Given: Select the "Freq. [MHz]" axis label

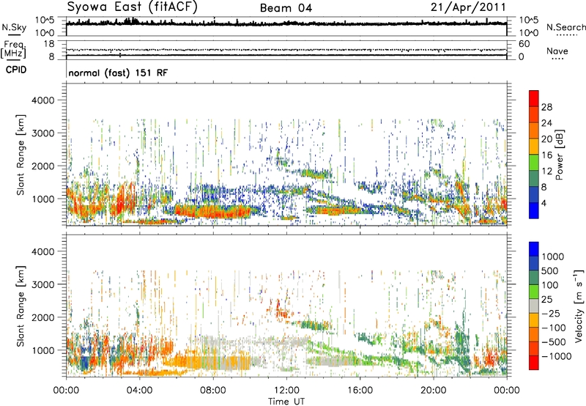Looking at the screenshot, I should 13,50.
